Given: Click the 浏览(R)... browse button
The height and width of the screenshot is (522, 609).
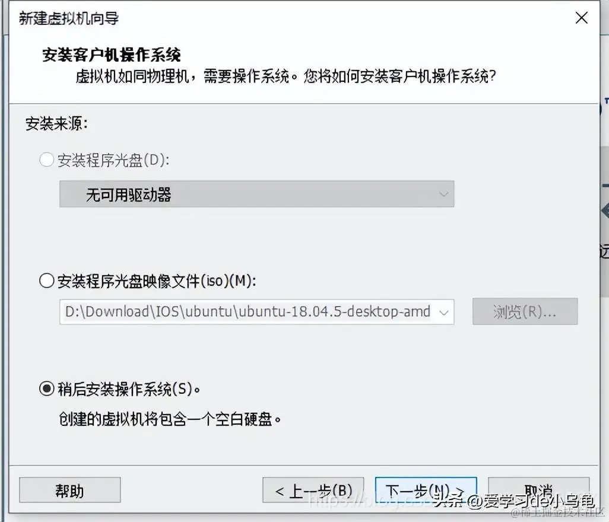Looking at the screenshot, I should click(525, 311).
